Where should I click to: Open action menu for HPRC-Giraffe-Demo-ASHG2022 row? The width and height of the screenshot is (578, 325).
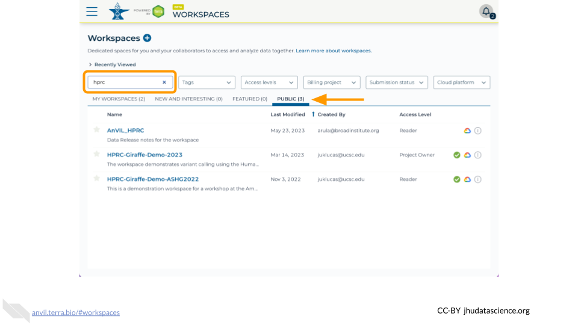[477, 179]
